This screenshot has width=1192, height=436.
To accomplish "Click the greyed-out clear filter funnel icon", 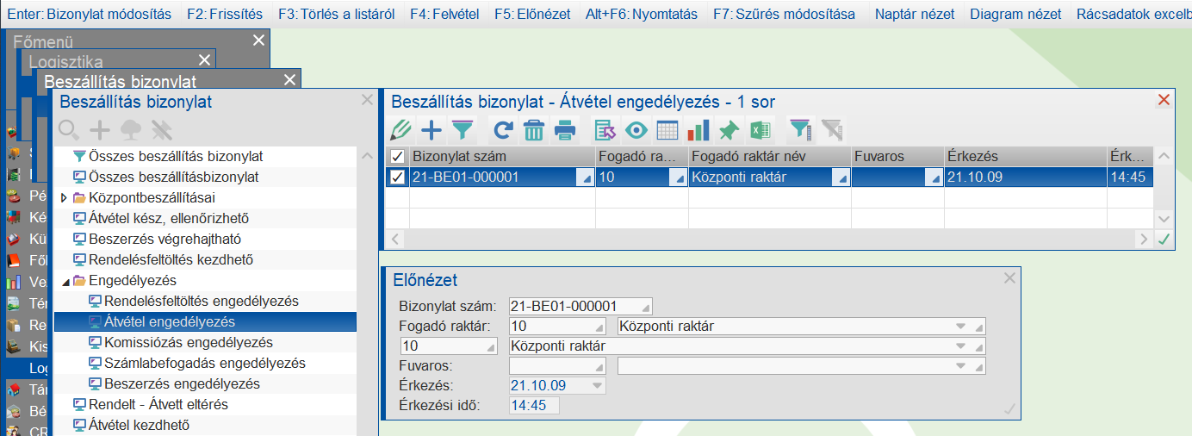I will [x=831, y=130].
